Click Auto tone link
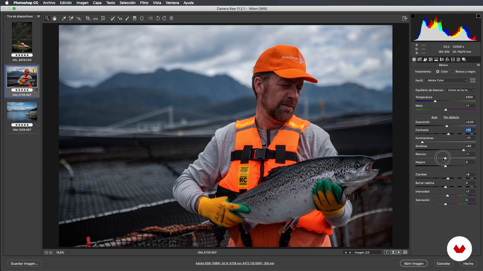The image size is (483, 271). pos(434,117)
